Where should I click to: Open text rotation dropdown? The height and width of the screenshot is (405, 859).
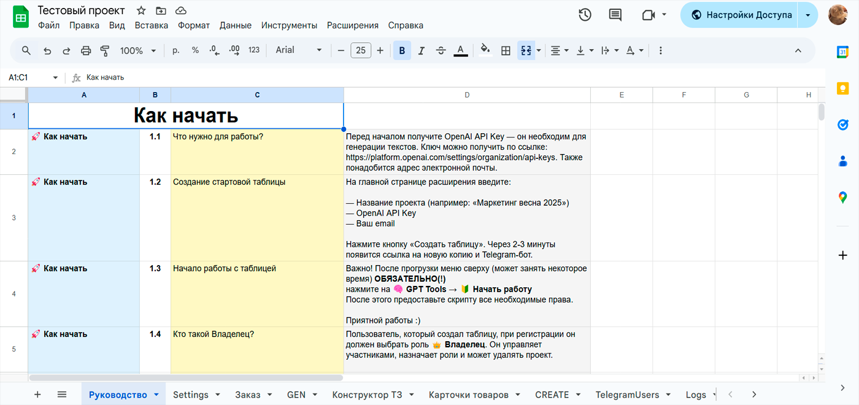click(634, 50)
